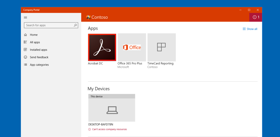This screenshot has width=280, height=137.
Task: Focus the Search for apps field
Action: pyautogui.click(x=51, y=25)
